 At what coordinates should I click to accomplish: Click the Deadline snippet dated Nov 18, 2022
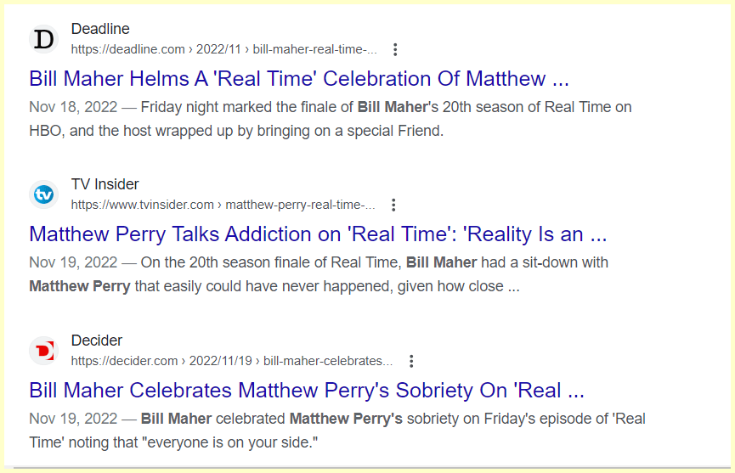pyautogui.click(x=330, y=119)
